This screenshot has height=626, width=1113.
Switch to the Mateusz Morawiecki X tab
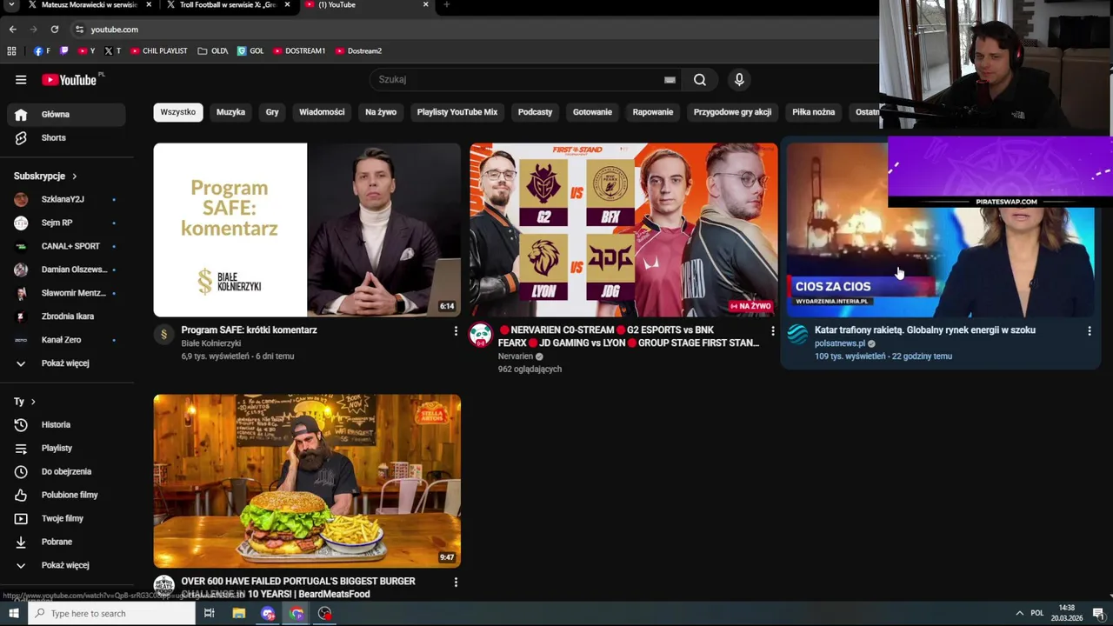90,5
